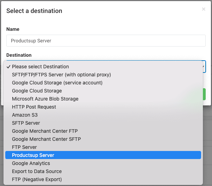The image size is (212, 186).
Task: Select the Export to Data Source option
Action: pos(37,171)
